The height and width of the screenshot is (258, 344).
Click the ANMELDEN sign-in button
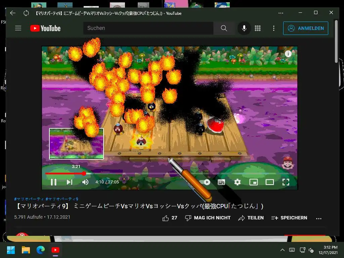point(306,28)
